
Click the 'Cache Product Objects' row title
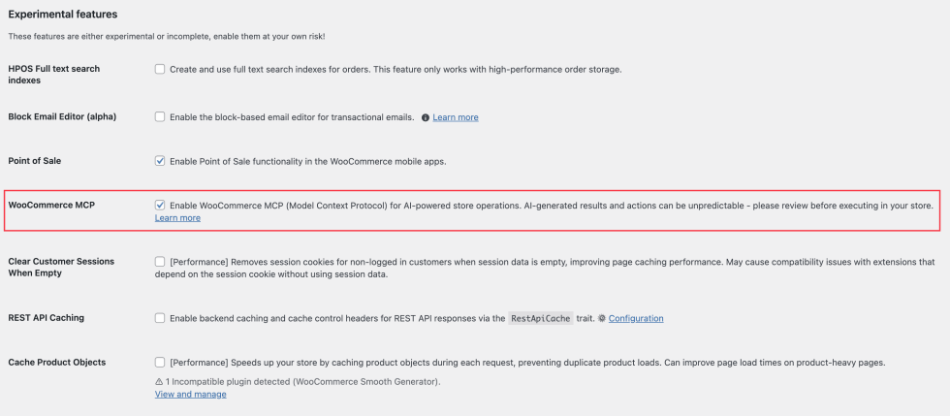(x=57, y=363)
